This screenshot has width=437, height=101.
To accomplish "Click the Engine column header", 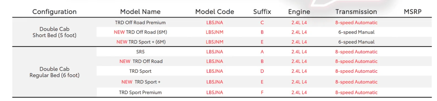I will pos(299,12).
